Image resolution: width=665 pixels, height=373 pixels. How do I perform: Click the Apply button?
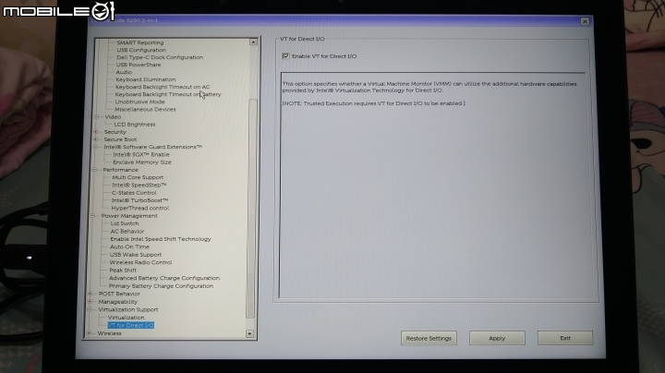pos(497,338)
